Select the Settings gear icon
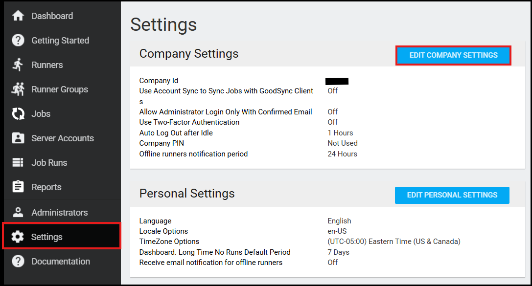Screen dimensions: 532x286 pos(18,236)
